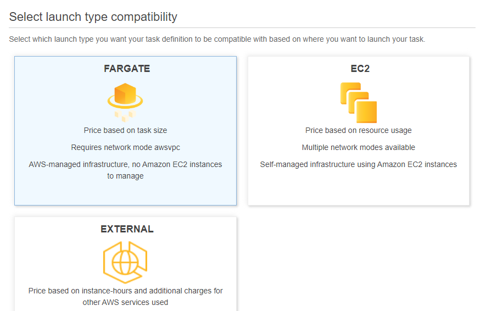Click 'Multiple network modes available' text
Viewport: 503px width, 311px height.
[359, 147]
